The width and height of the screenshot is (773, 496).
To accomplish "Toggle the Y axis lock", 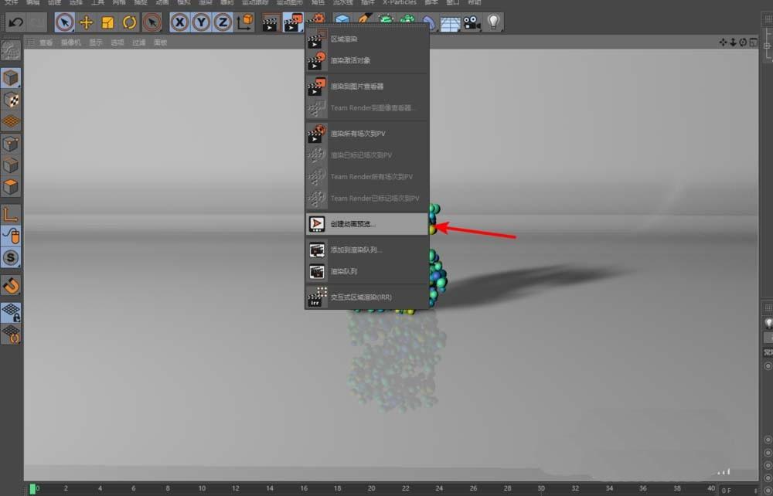I will pyautogui.click(x=200, y=22).
